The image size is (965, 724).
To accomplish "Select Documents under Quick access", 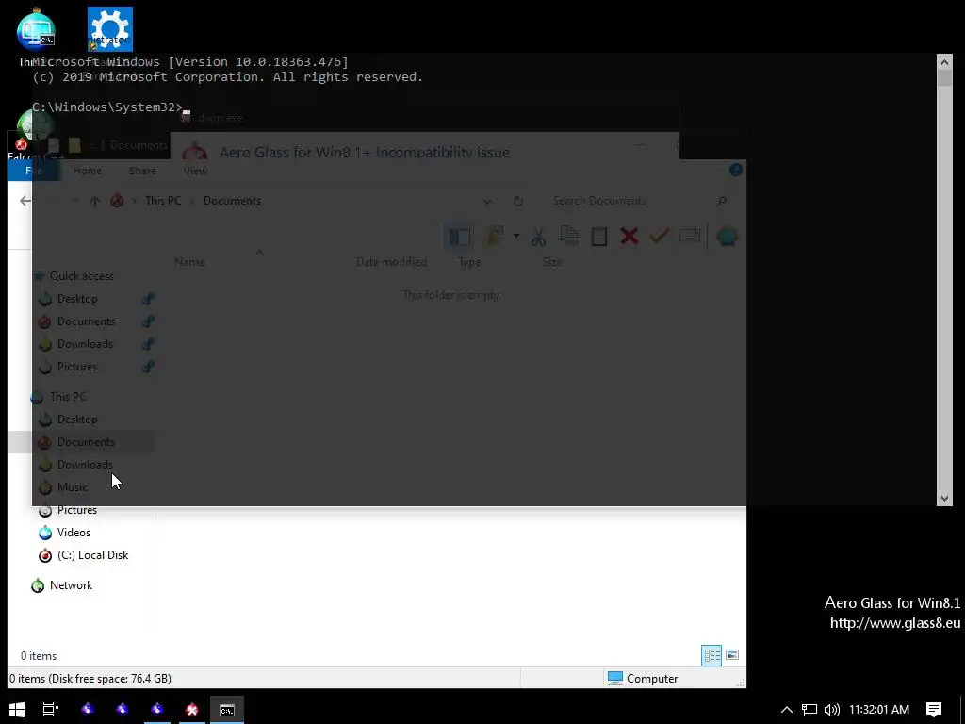I will click(86, 321).
